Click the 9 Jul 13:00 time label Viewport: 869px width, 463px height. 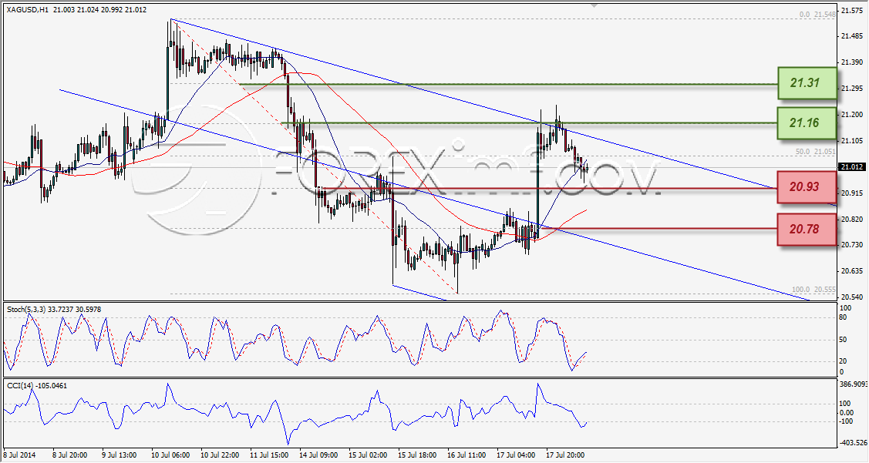tap(119, 455)
